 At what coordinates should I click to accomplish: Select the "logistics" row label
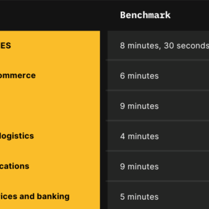point(17,136)
